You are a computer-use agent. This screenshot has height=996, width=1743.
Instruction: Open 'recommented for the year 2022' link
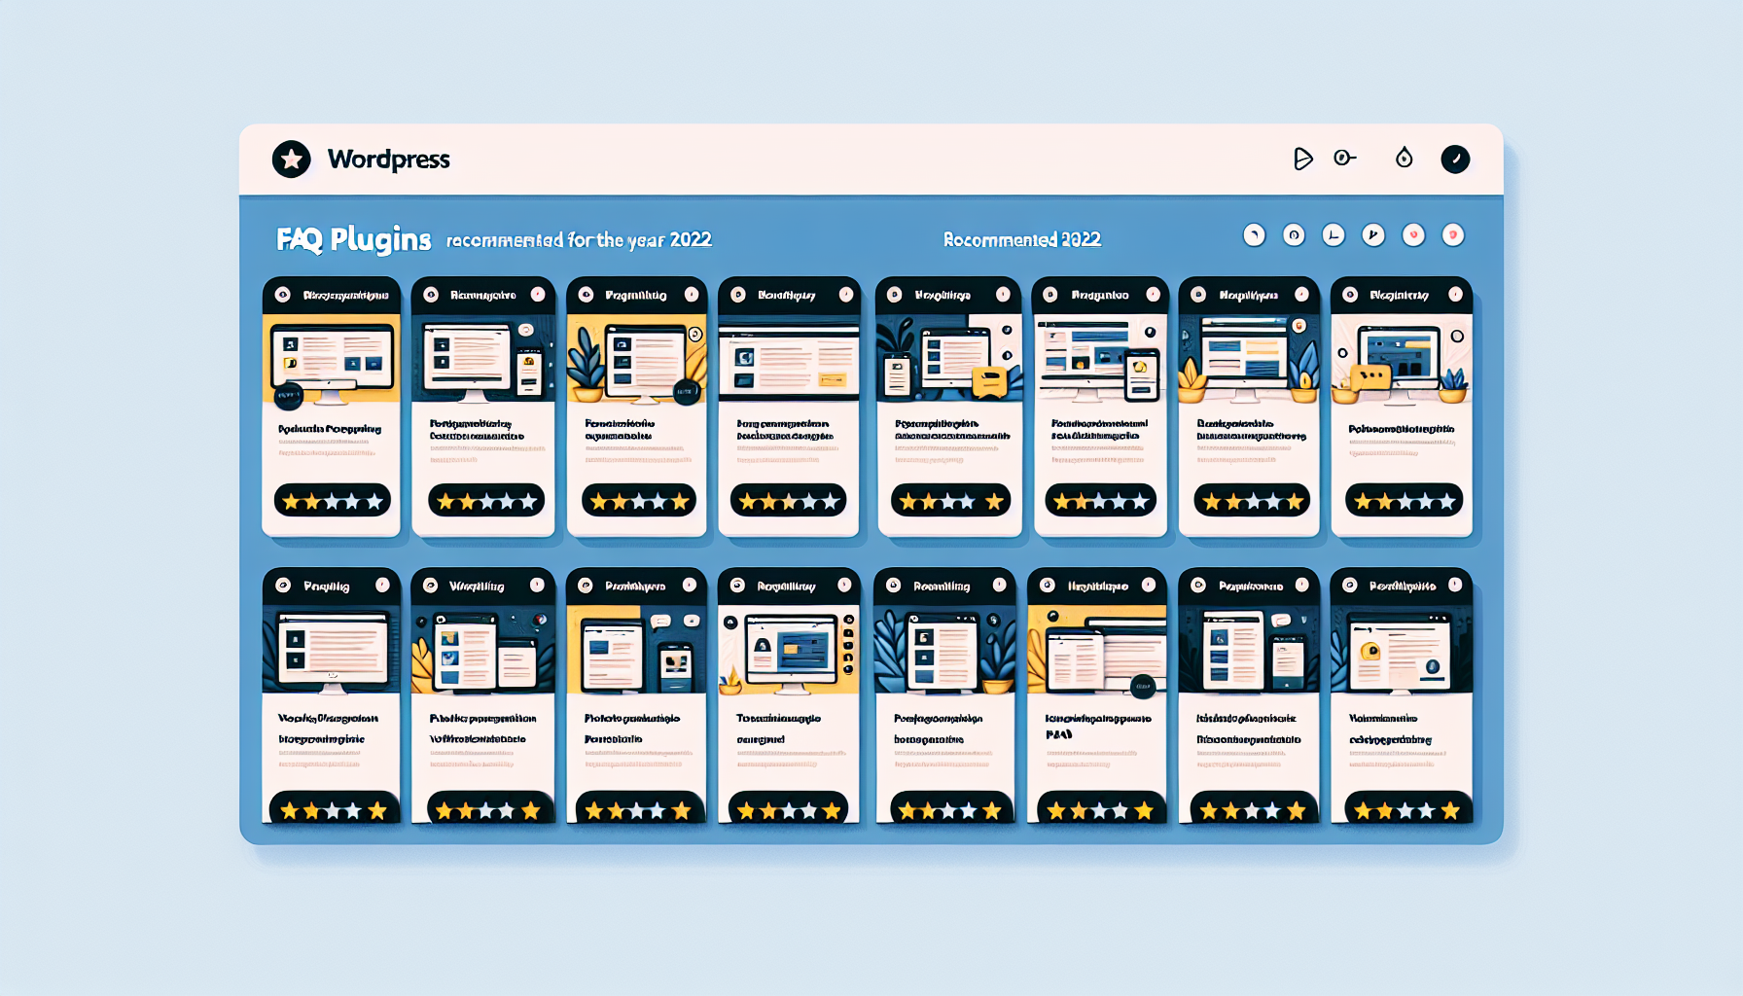(579, 240)
